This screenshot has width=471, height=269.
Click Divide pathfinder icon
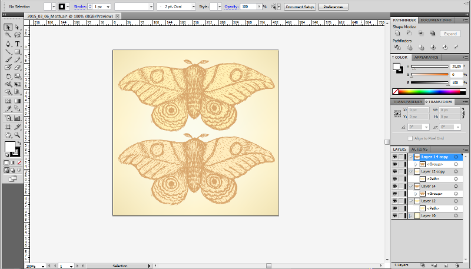click(397, 47)
